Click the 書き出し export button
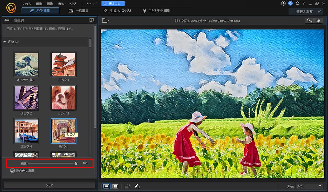This screenshot has height=192, width=328. point(113,3)
